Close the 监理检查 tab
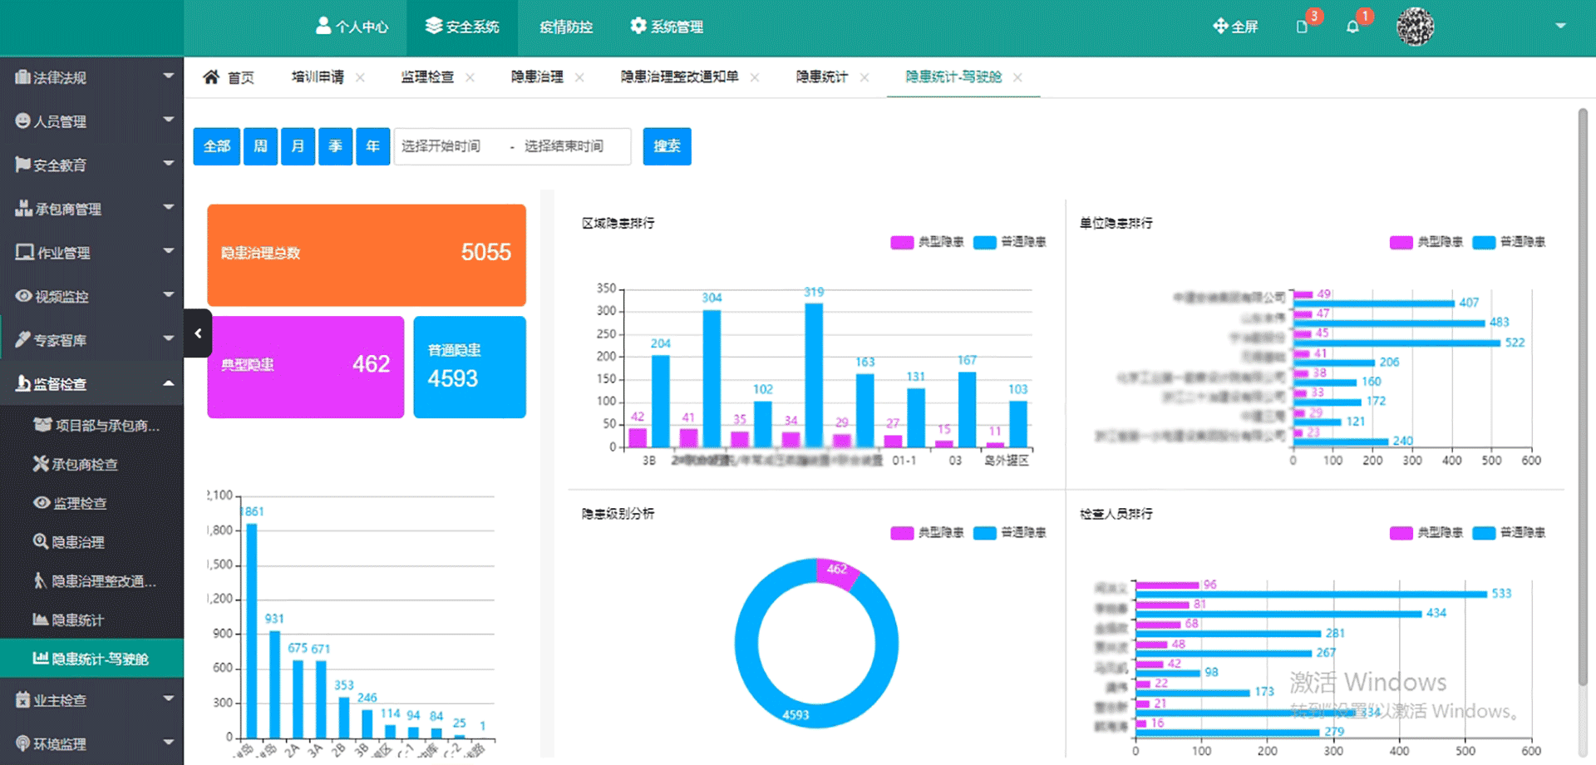1596x765 pixels. (x=470, y=77)
